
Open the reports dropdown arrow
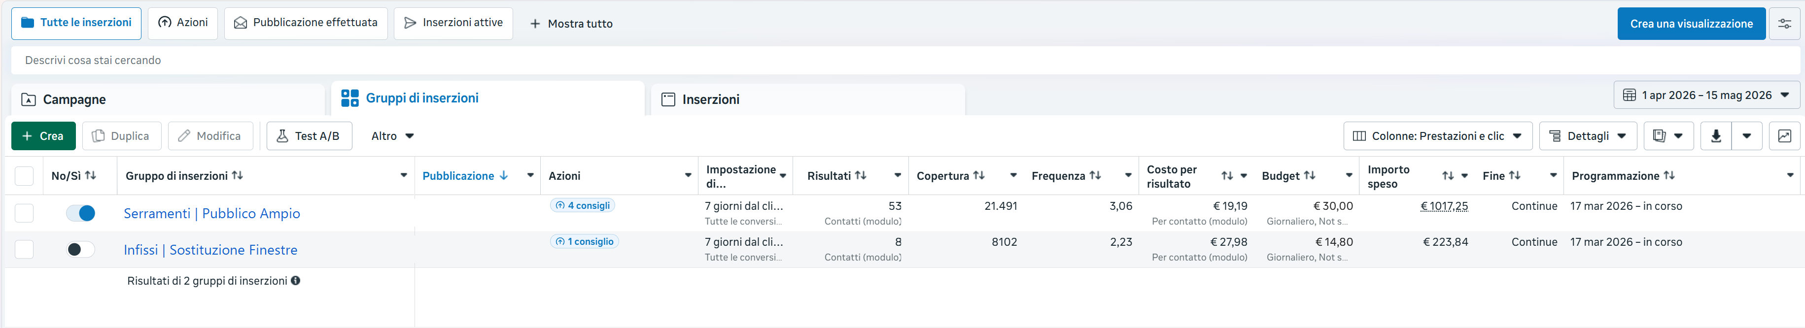1678,136
